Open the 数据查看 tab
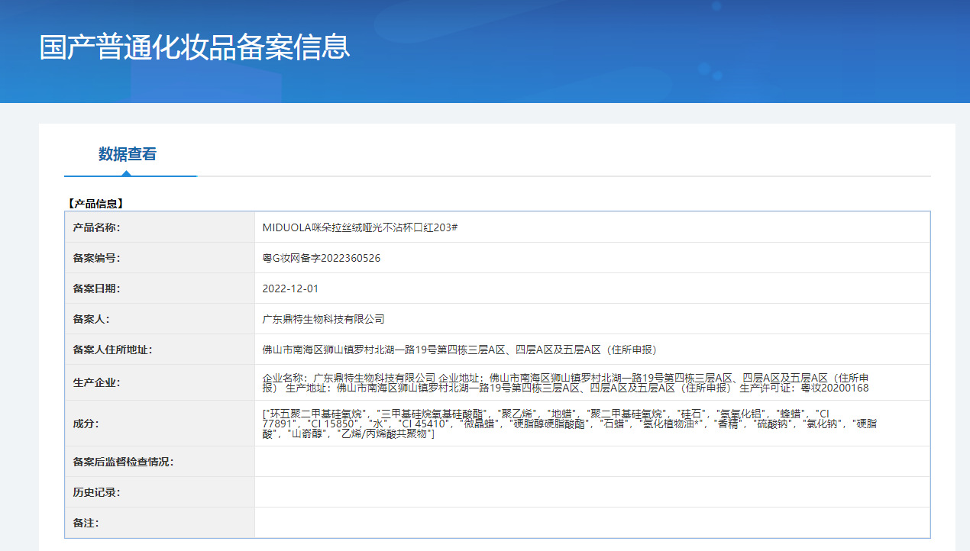The width and height of the screenshot is (970, 551). point(128,154)
